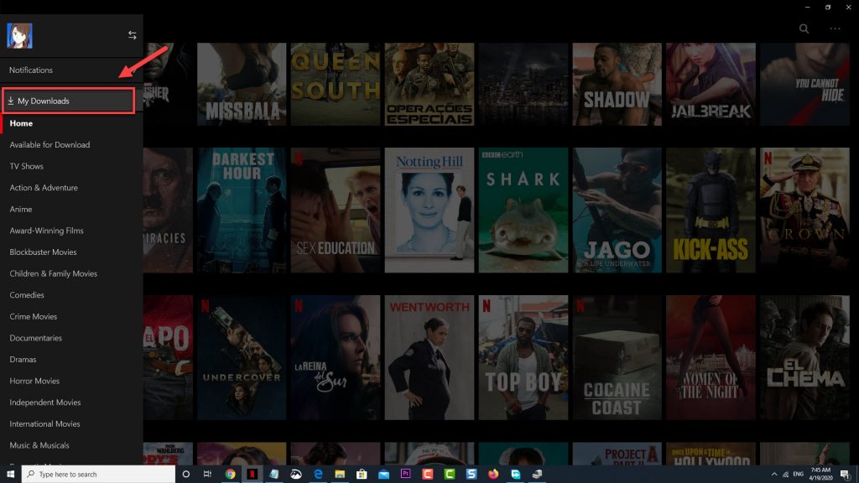Open the Undercover poster
The width and height of the screenshot is (859, 483).
click(x=242, y=357)
